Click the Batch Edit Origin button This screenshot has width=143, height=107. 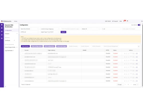pos(61,46)
